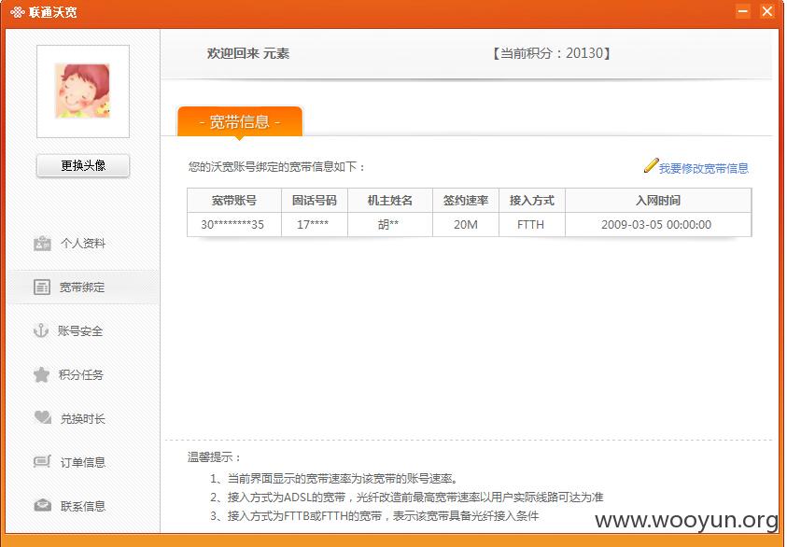The width and height of the screenshot is (787, 547).
Task: Click the 我要修改宽带信息 link
Action: (703, 168)
